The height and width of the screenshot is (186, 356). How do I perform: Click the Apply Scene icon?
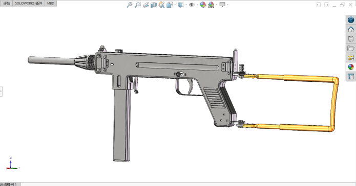(x=211, y=5)
